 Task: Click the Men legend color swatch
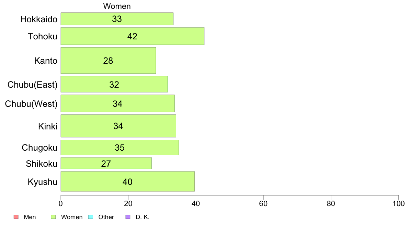[16, 217]
